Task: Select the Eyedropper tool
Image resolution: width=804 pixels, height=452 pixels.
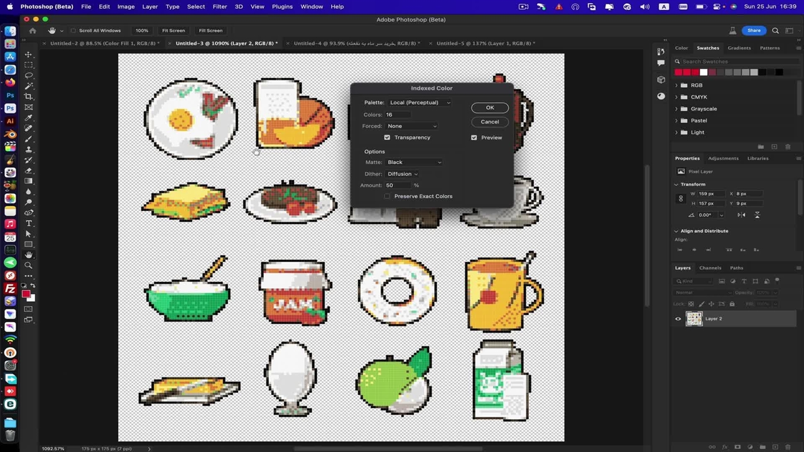Action: [28, 117]
